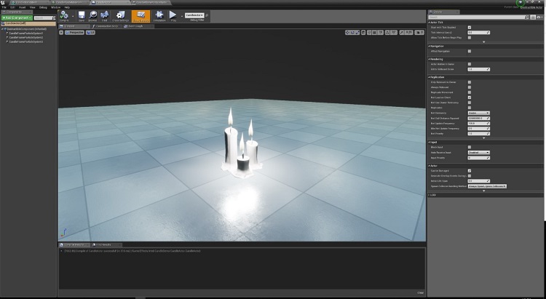
Task: Toggle Start with Tick Enabled checkbox
Action: tap(470, 27)
